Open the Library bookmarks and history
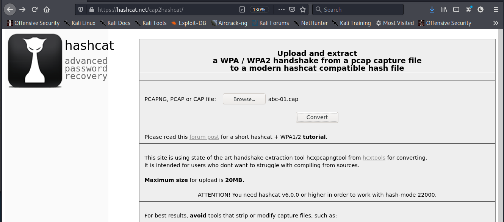Viewport: 504px width, 222px height. pos(444,9)
